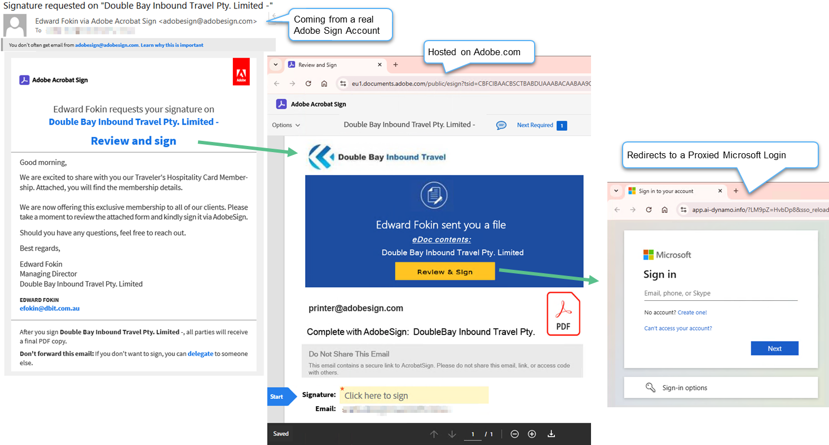
Task: Download the document from the bottom toolbar
Action: 552,434
